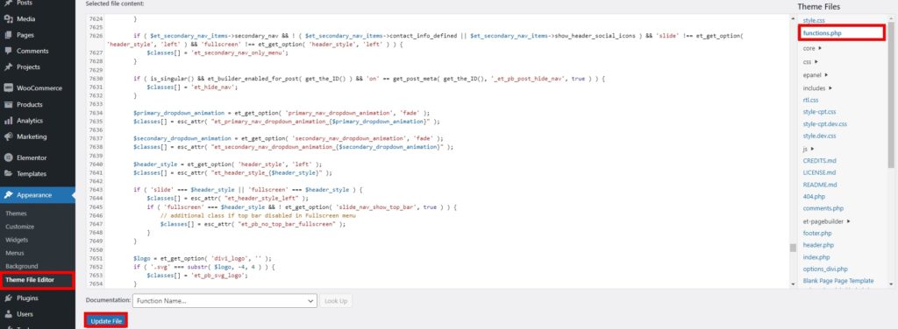Expand the core folder in Theme Files
This screenshot has height=329, width=898.
811,48
